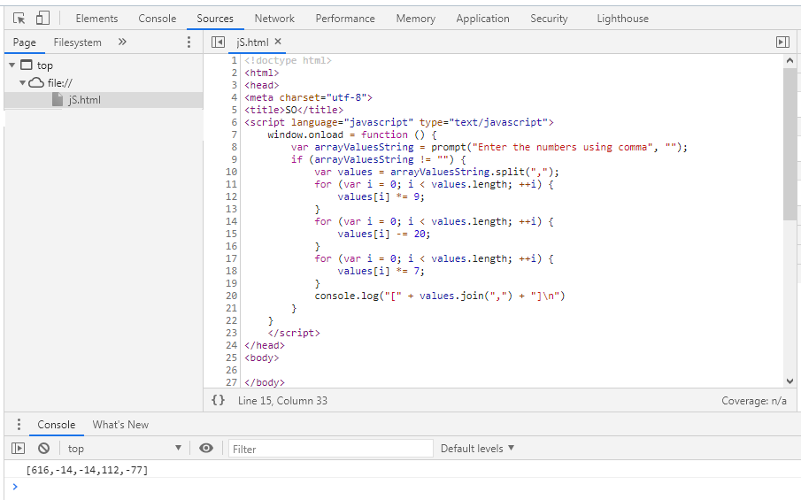Open the Lighthouse tab
The width and height of the screenshot is (801, 500).
click(x=622, y=19)
